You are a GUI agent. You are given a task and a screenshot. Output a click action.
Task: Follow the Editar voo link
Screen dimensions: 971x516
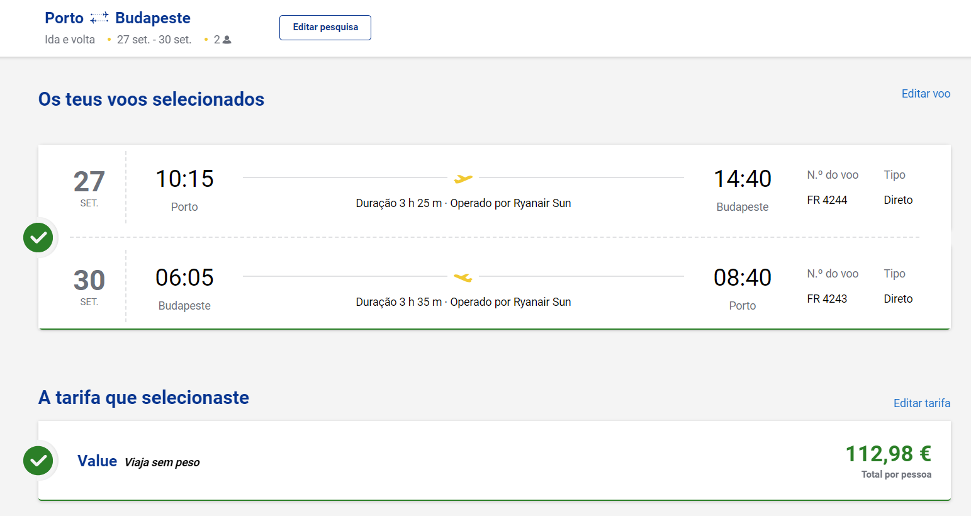[926, 94]
